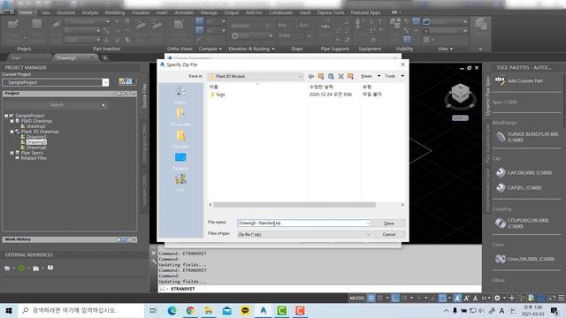Select Related Files in the project tree

[x=34, y=158]
